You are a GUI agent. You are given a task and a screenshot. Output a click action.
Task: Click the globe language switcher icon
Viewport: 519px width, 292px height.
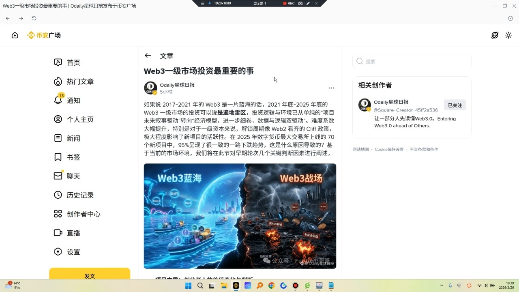pos(495,35)
